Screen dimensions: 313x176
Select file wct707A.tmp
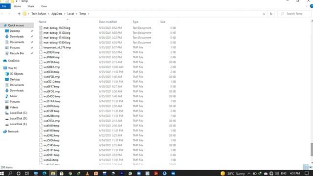click(x=51, y=121)
